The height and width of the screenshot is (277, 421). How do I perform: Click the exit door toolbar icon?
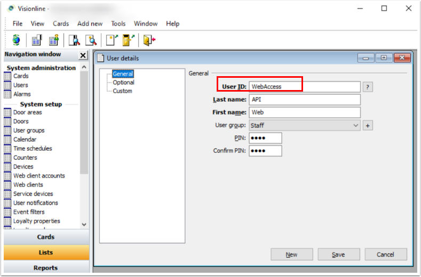(x=149, y=40)
